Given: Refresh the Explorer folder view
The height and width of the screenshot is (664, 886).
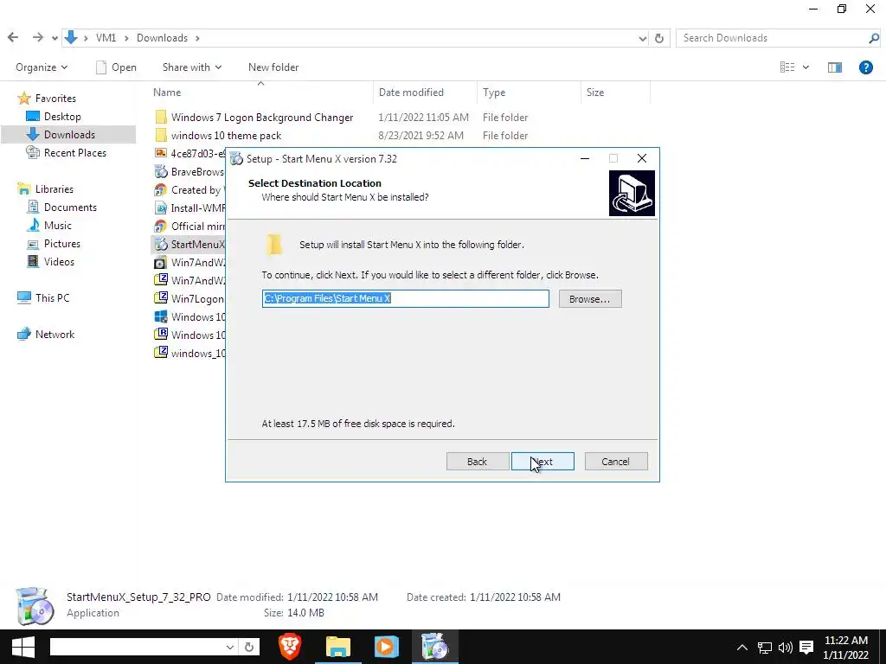Looking at the screenshot, I should tap(658, 38).
